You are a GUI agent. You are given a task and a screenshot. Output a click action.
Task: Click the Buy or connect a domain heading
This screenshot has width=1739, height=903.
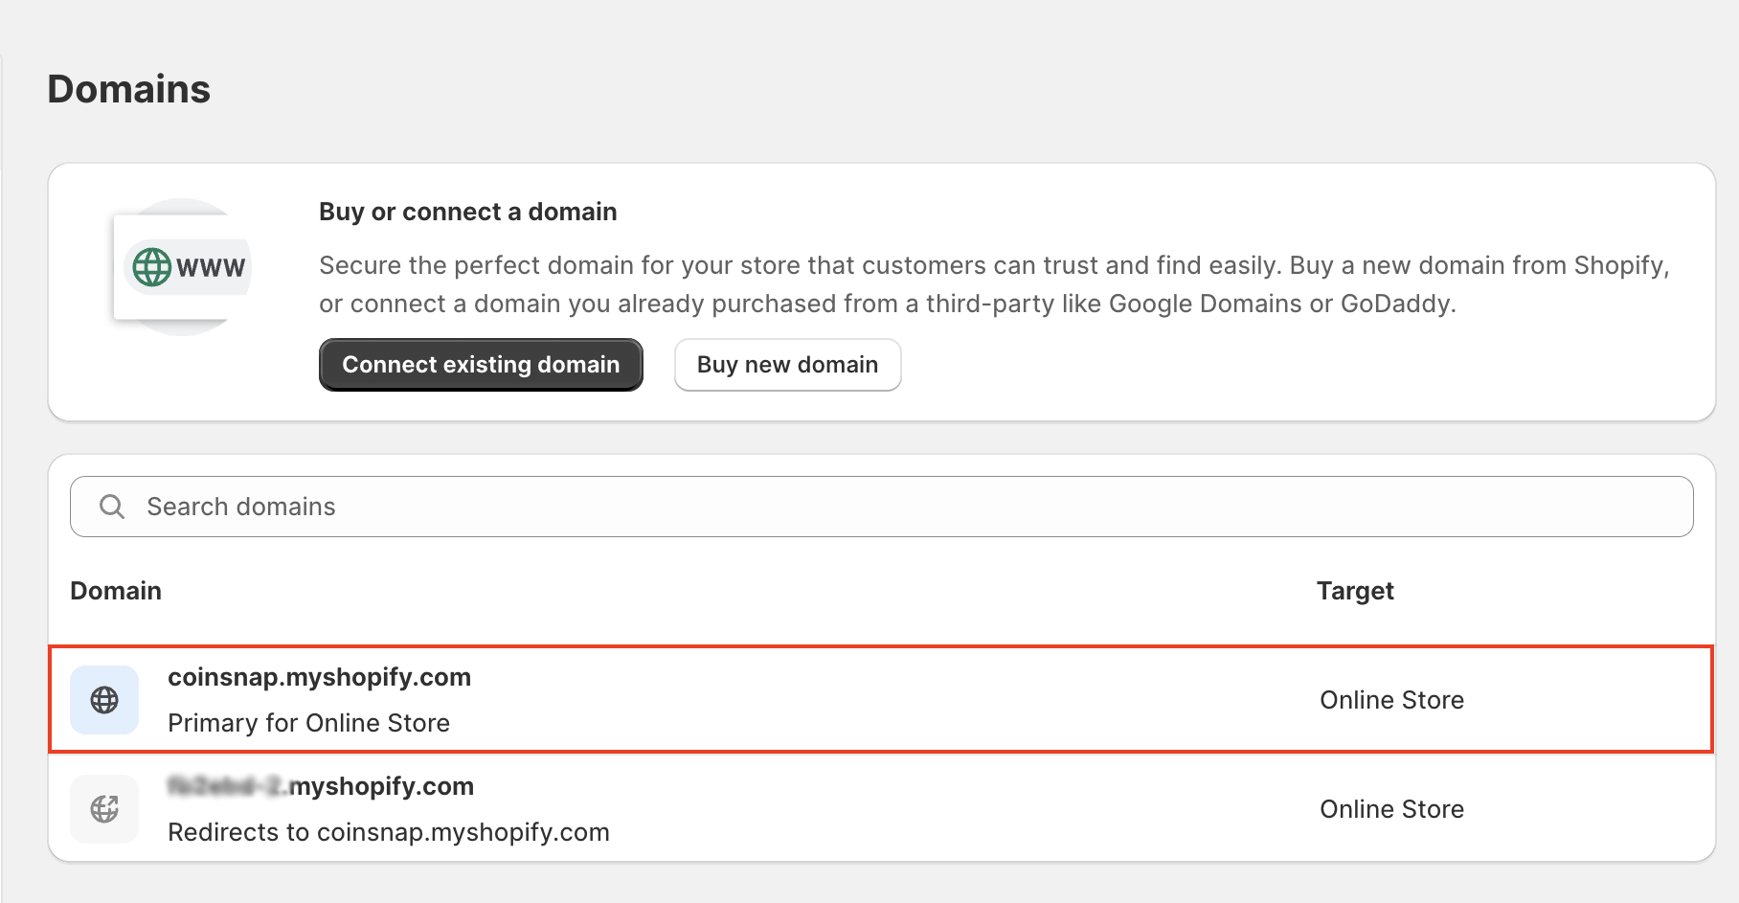467,212
